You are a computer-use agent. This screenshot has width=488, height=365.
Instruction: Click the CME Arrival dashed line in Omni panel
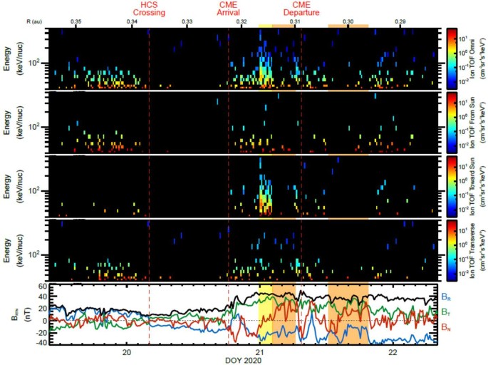pos(229,59)
